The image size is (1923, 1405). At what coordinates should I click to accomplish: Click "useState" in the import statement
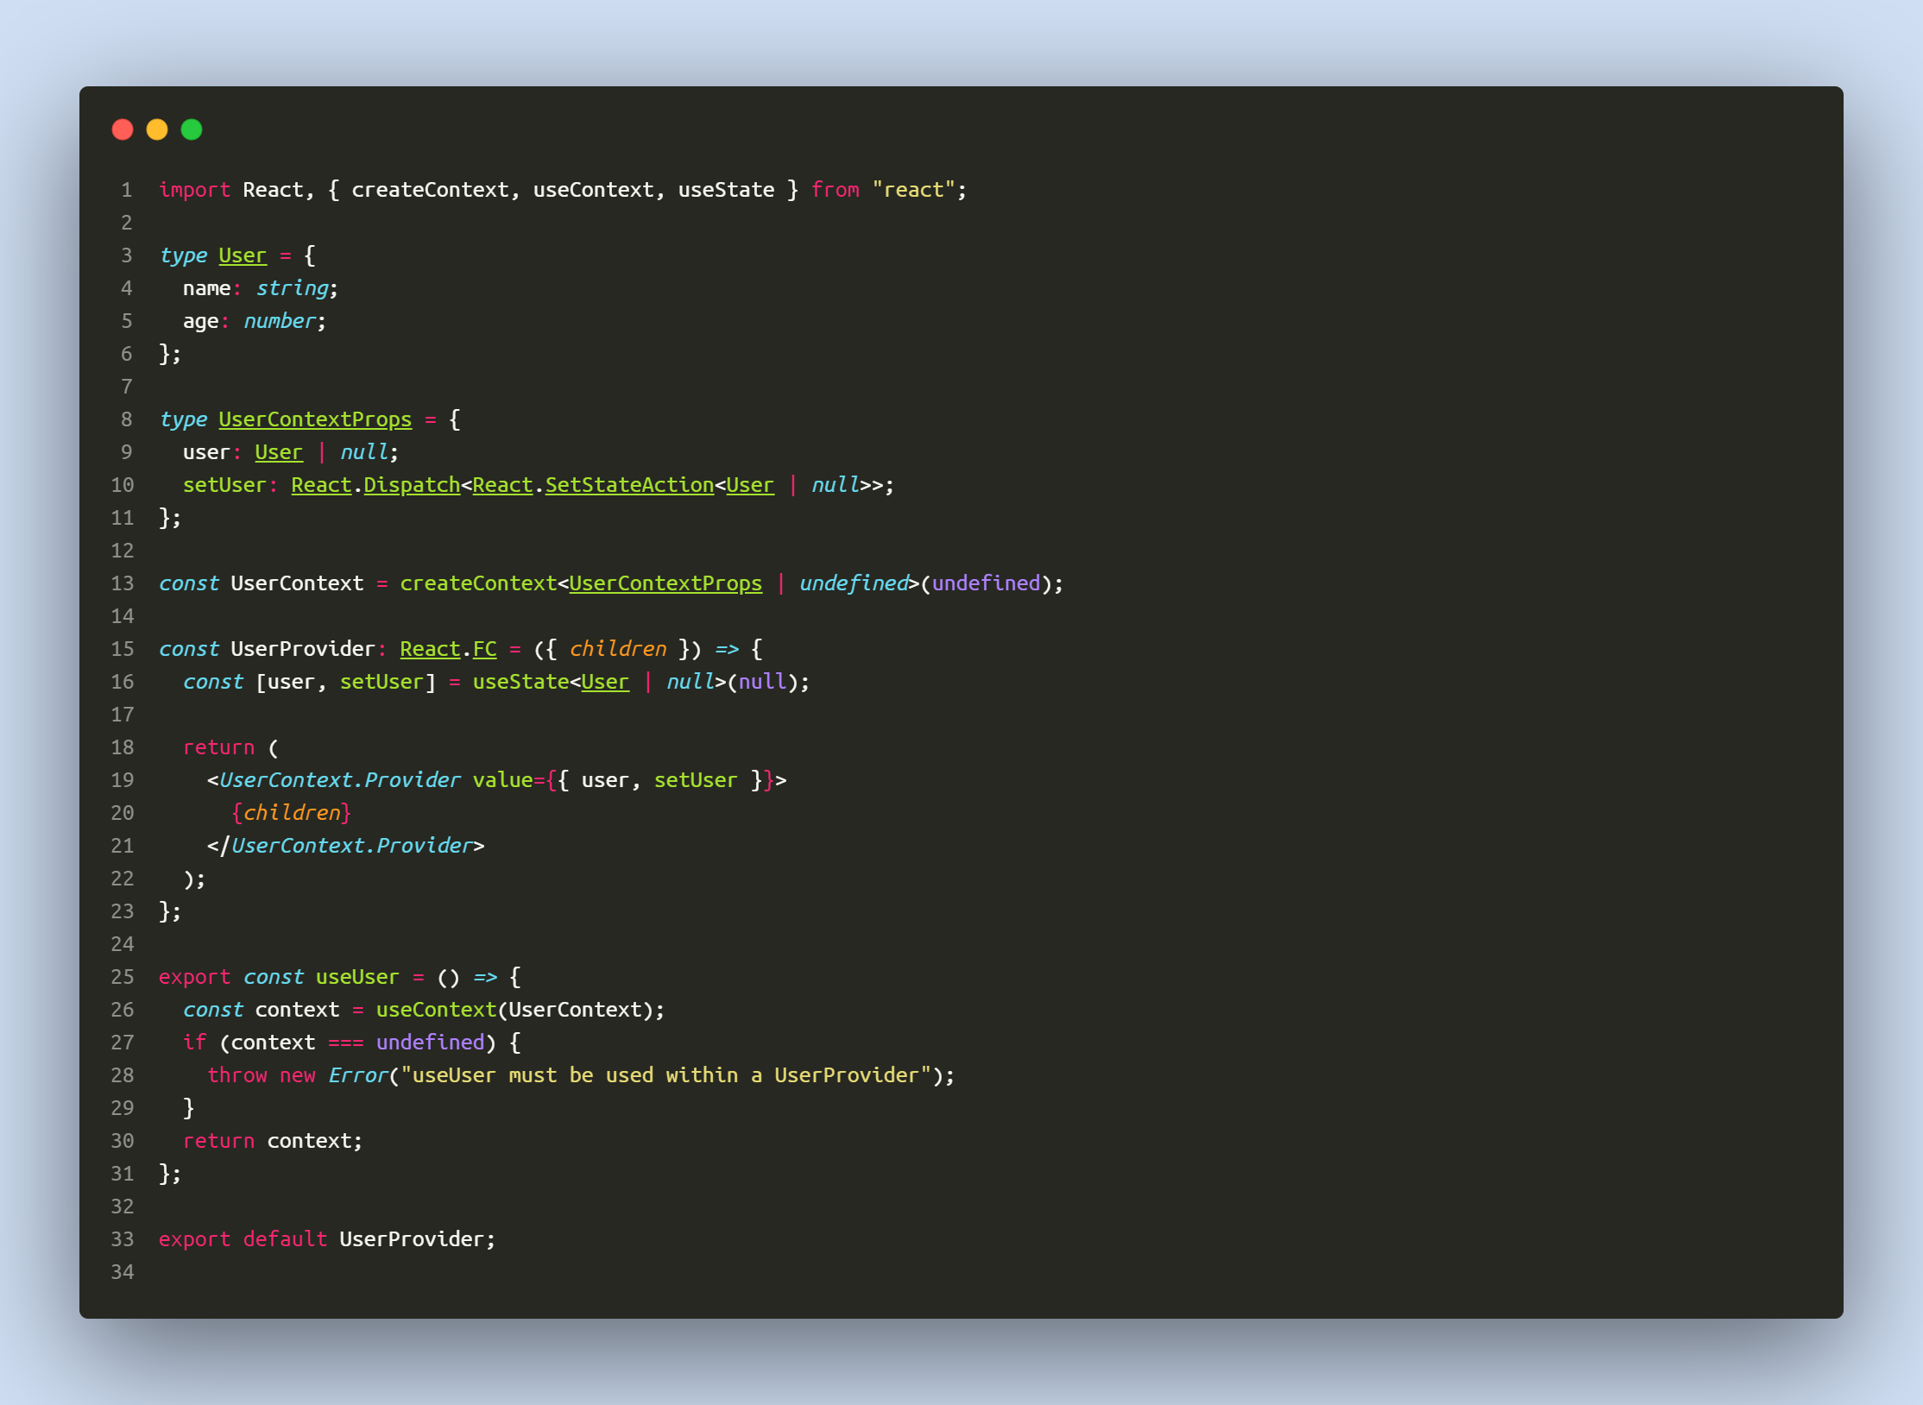(726, 190)
